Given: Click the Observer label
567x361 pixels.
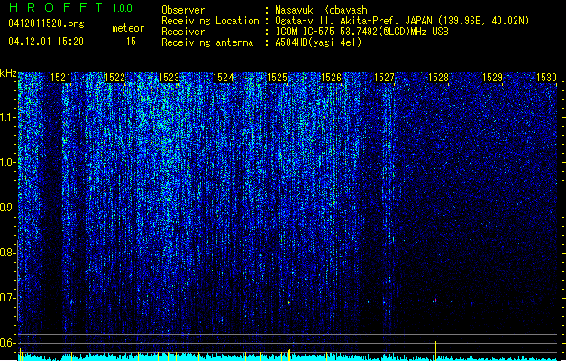Looking at the screenshot, I should (x=183, y=10).
